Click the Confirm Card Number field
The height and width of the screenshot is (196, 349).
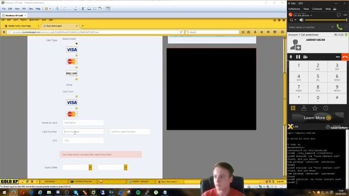click(x=130, y=132)
